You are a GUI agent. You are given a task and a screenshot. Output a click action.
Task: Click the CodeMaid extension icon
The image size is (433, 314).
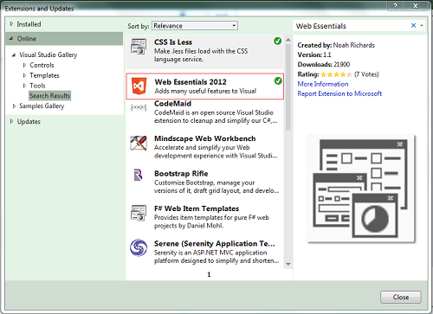tap(139, 108)
